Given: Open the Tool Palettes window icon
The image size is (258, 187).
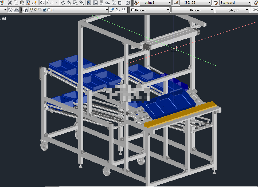Looking at the screenshot, I should [x=101, y=3].
